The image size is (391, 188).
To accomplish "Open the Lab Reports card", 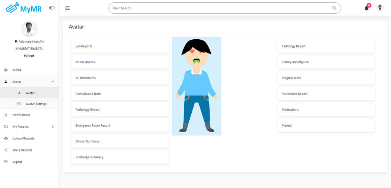I will point(120,46).
